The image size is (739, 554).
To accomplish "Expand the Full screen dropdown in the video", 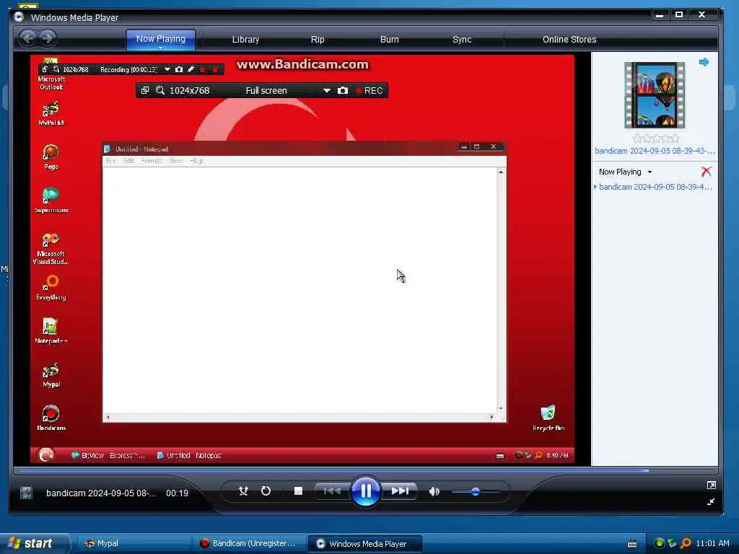I will pyautogui.click(x=327, y=90).
